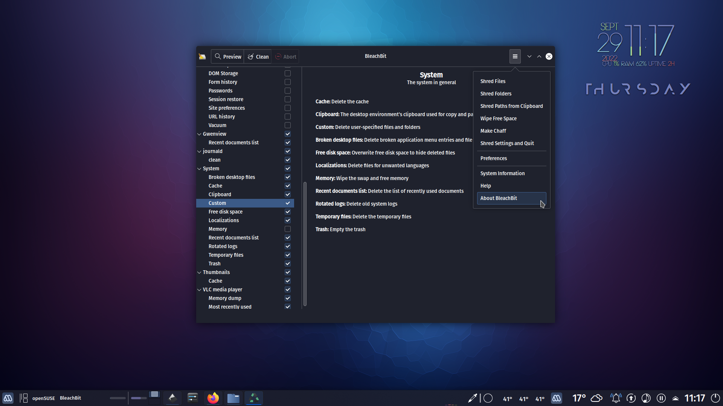
Task: Click the power button in the taskbar
Action: (x=715, y=398)
